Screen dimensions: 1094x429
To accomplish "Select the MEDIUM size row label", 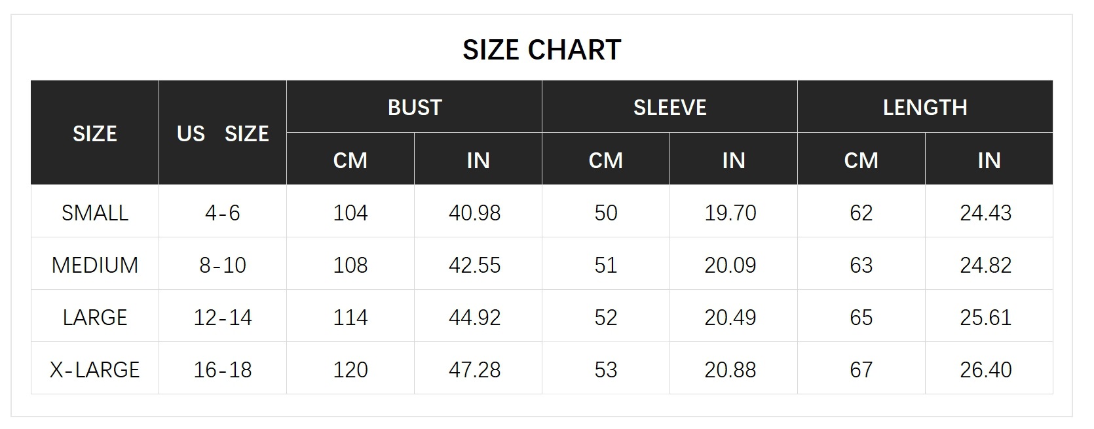I will pos(95,265).
